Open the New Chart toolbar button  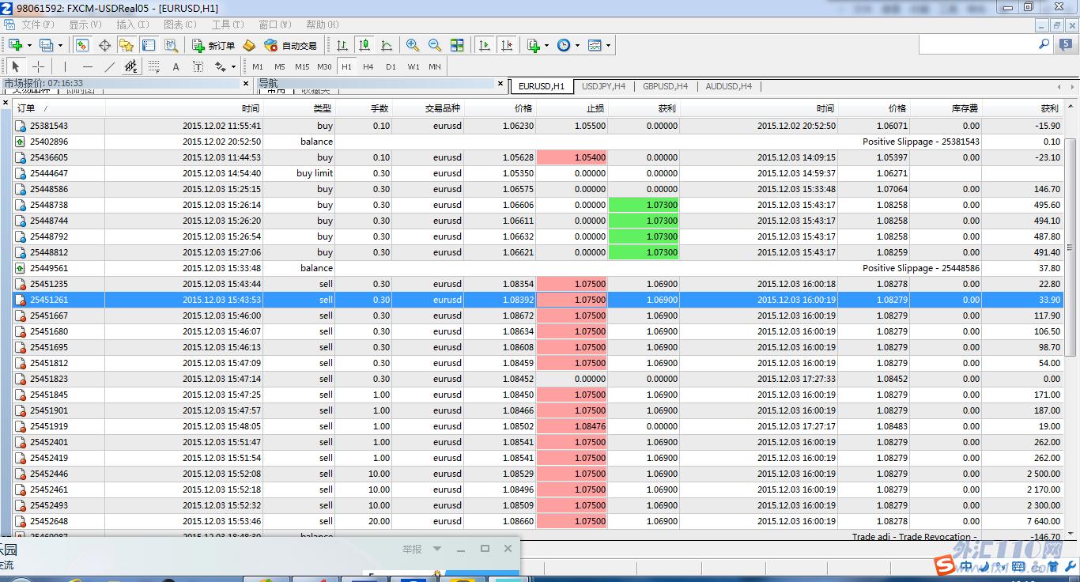15,45
